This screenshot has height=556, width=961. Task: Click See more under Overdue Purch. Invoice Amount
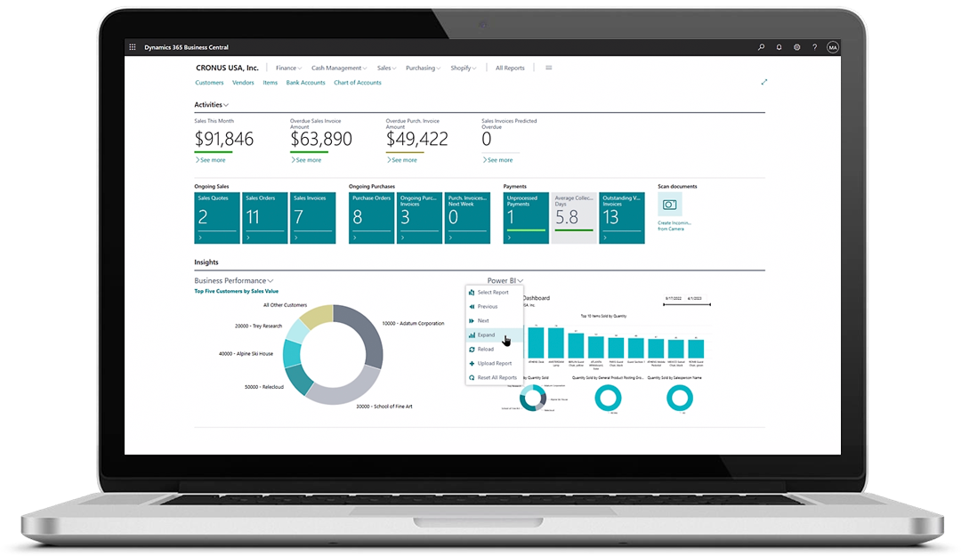click(x=401, y=160)
